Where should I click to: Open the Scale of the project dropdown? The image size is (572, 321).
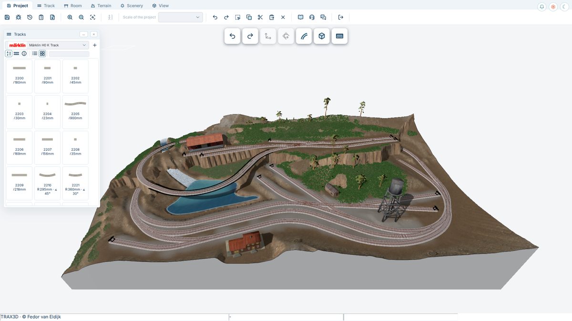[x=181, y=17]
